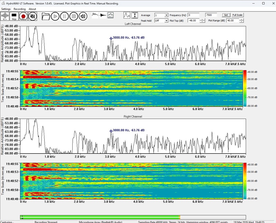The width and height of the screenshot is (276, 223).
Task: Open the Peak Hold dropdown
Action: [x=166, y=21]
